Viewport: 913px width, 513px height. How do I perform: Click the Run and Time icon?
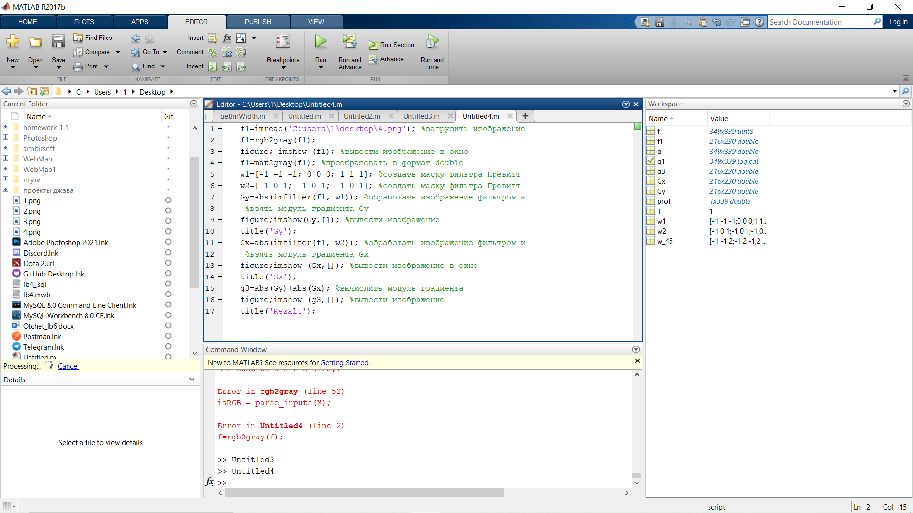coord(432,42)
